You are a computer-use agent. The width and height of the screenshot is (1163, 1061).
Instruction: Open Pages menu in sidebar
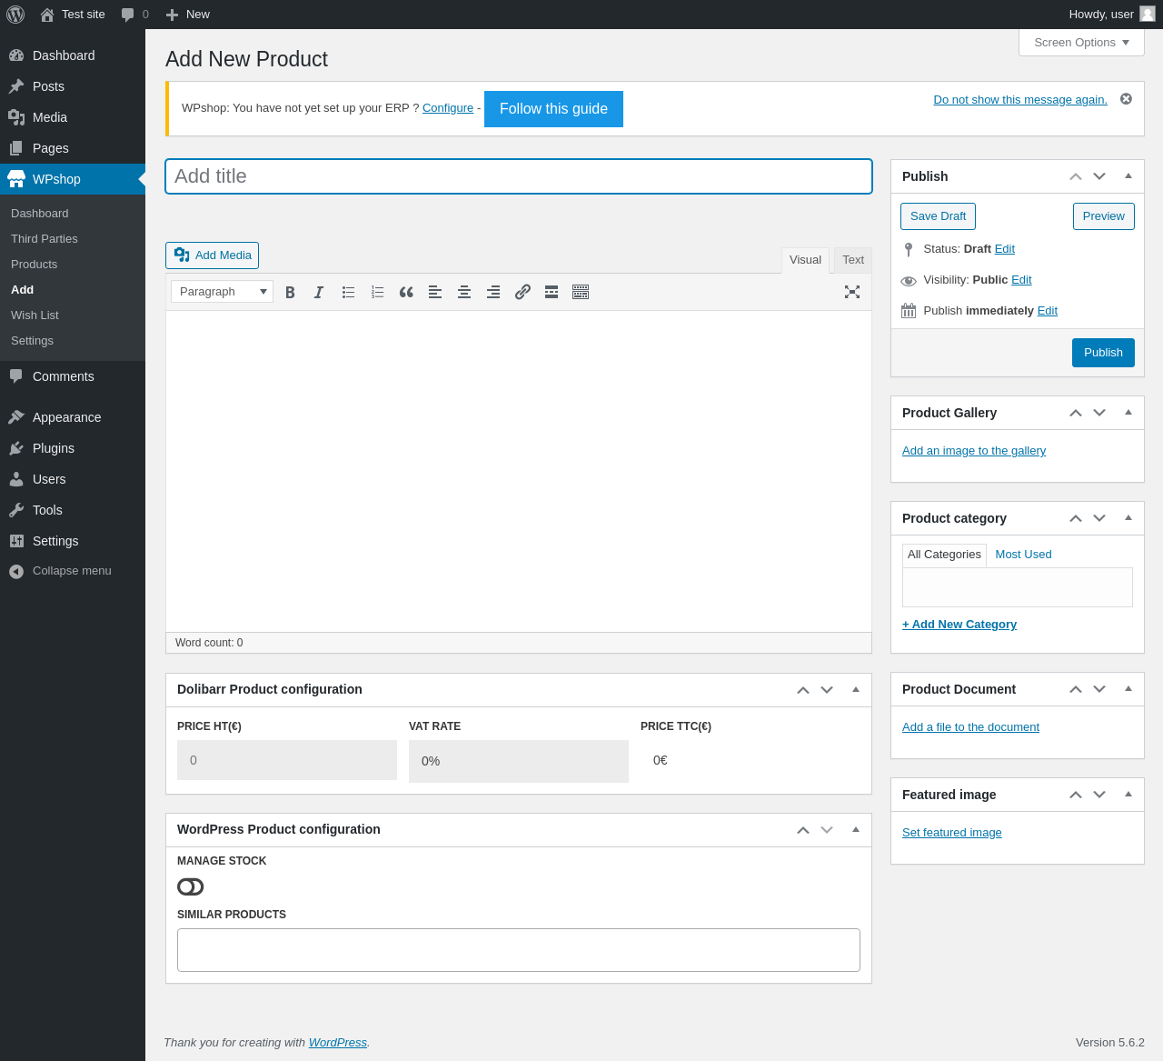tap(73, 148)
